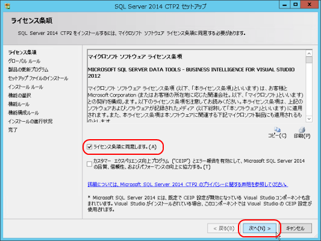
Task: Open the SQL Server 2014 CTP2 privacy statement link
Action: (x=188, y=184)
